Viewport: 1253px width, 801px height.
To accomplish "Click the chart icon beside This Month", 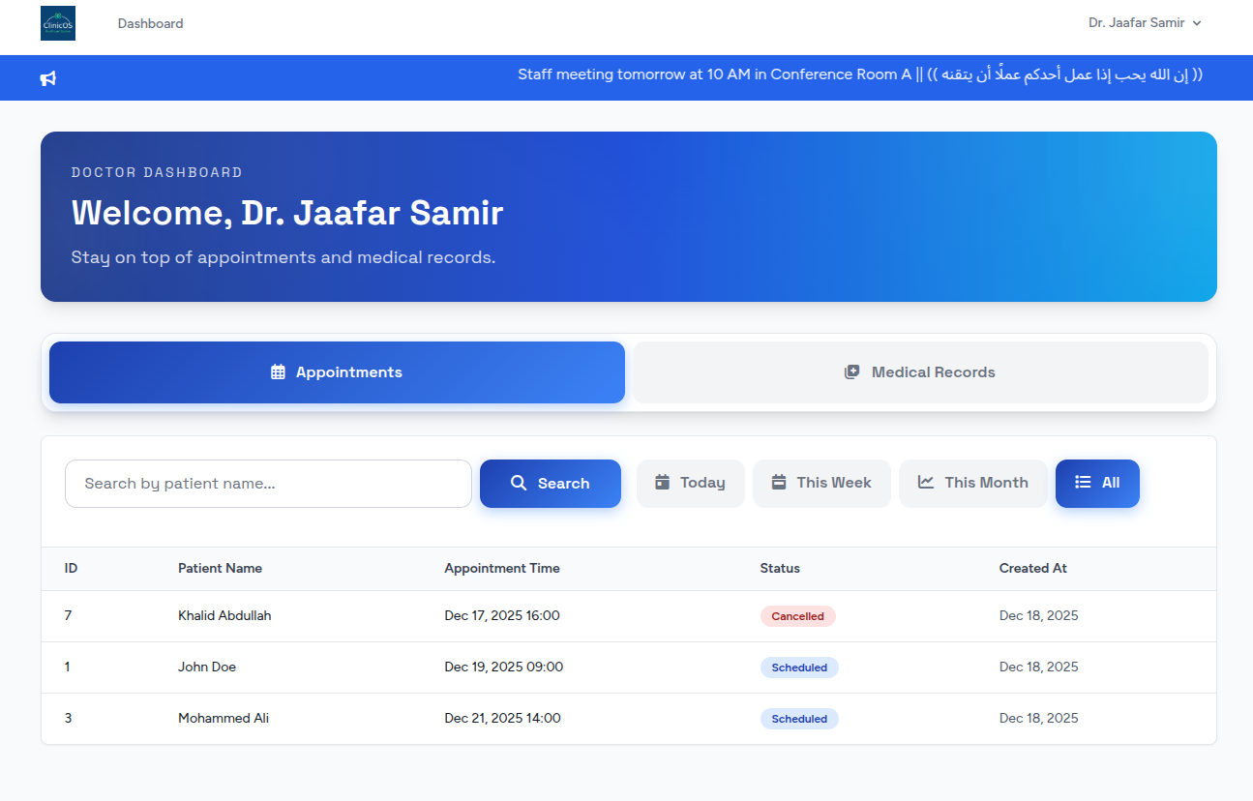I will (x=926, y=483).
